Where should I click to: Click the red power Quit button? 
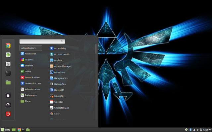point(8,114)
